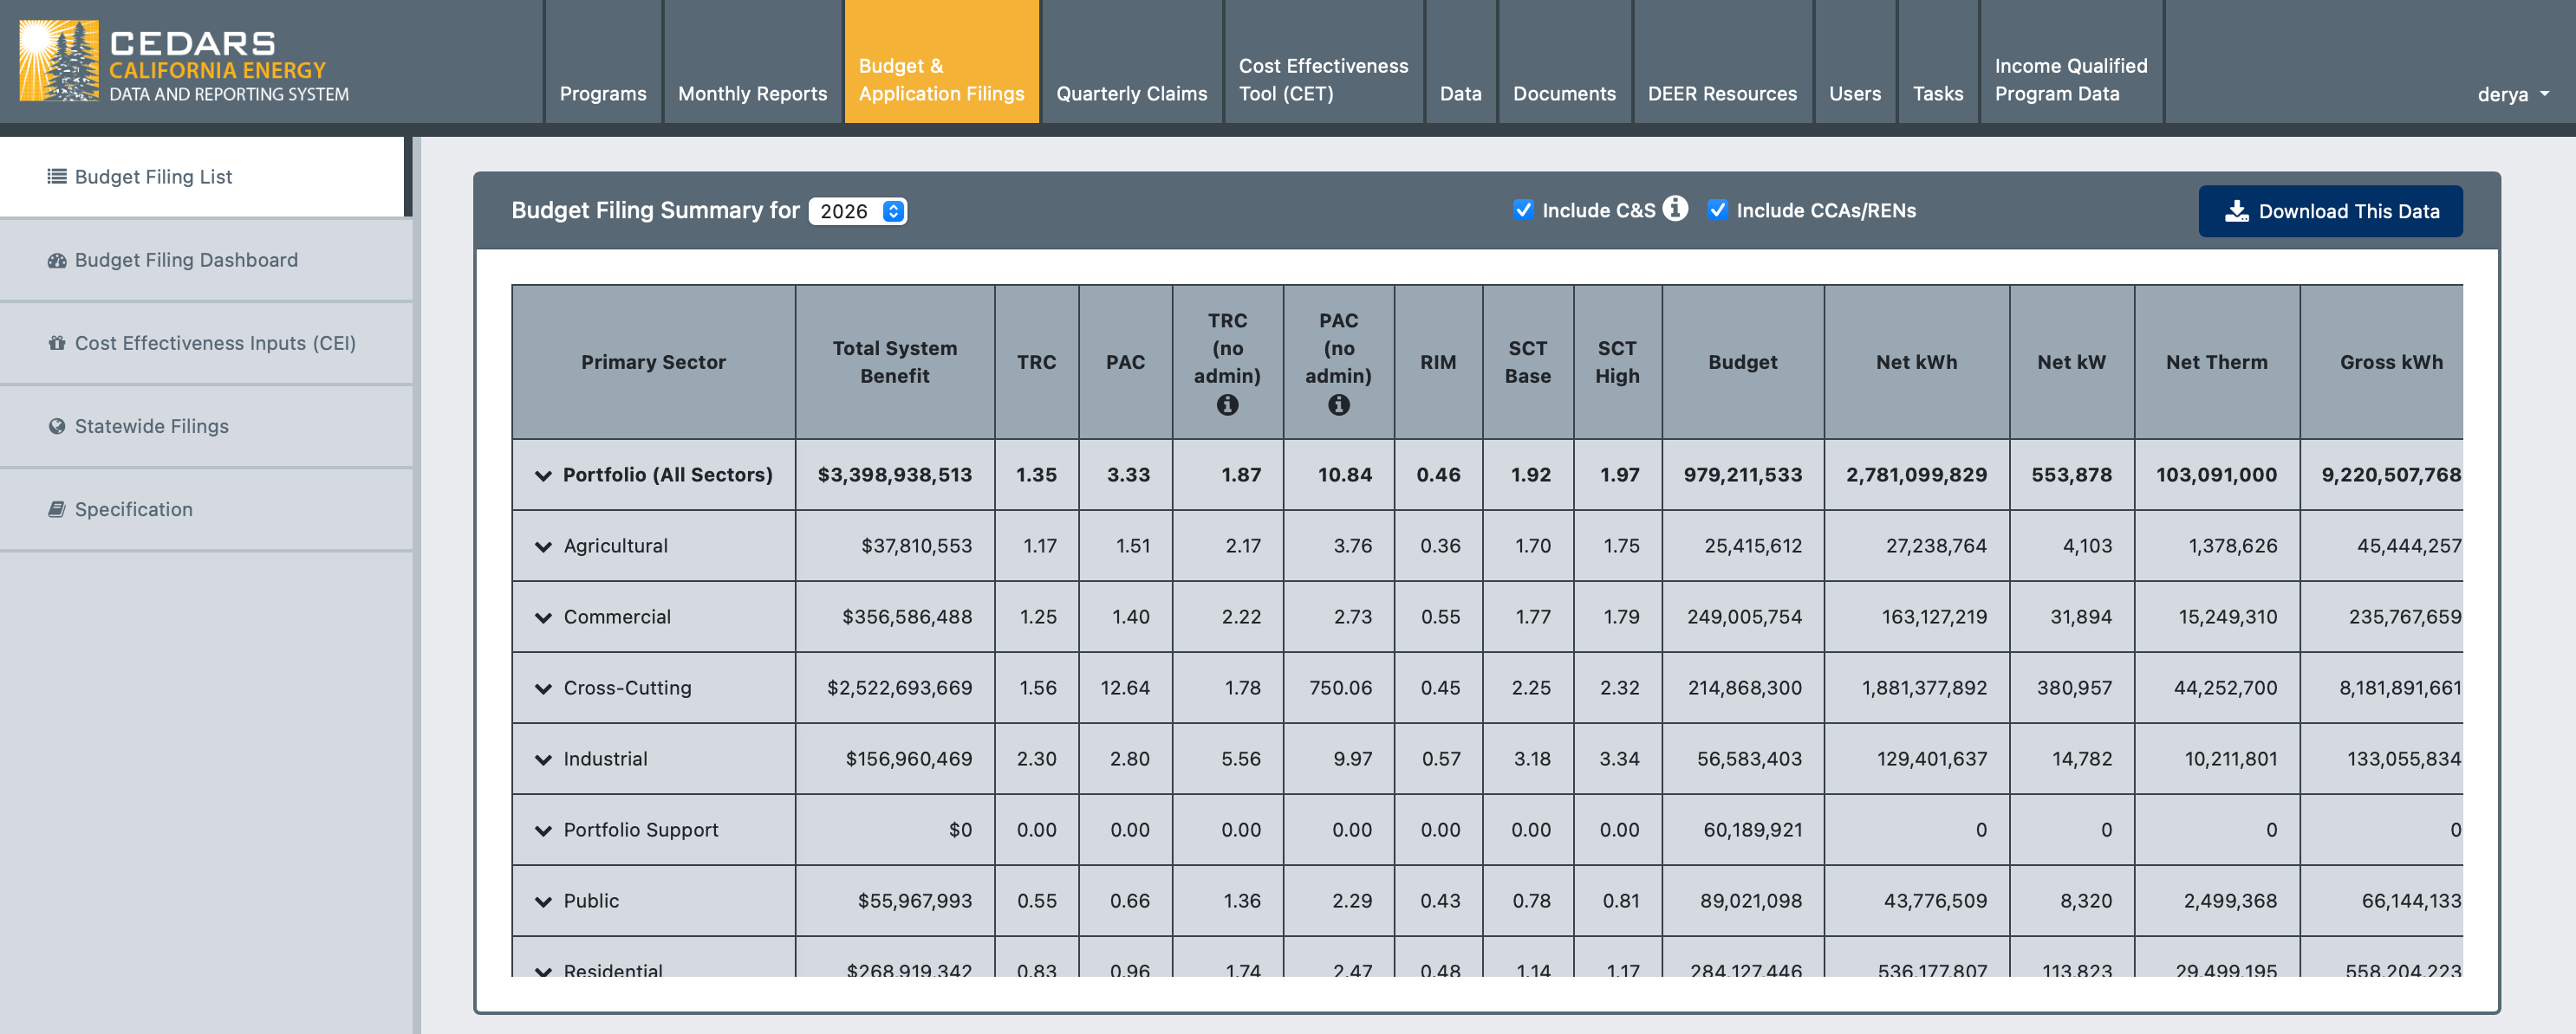Click the Statewide Filings globe icon
2576x1034 pixels.
tap(57, 427)
